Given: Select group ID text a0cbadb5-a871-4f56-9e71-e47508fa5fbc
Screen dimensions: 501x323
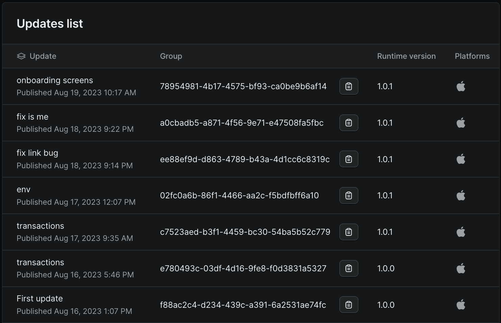Looking at the screenshot, I should click(242, 123).
